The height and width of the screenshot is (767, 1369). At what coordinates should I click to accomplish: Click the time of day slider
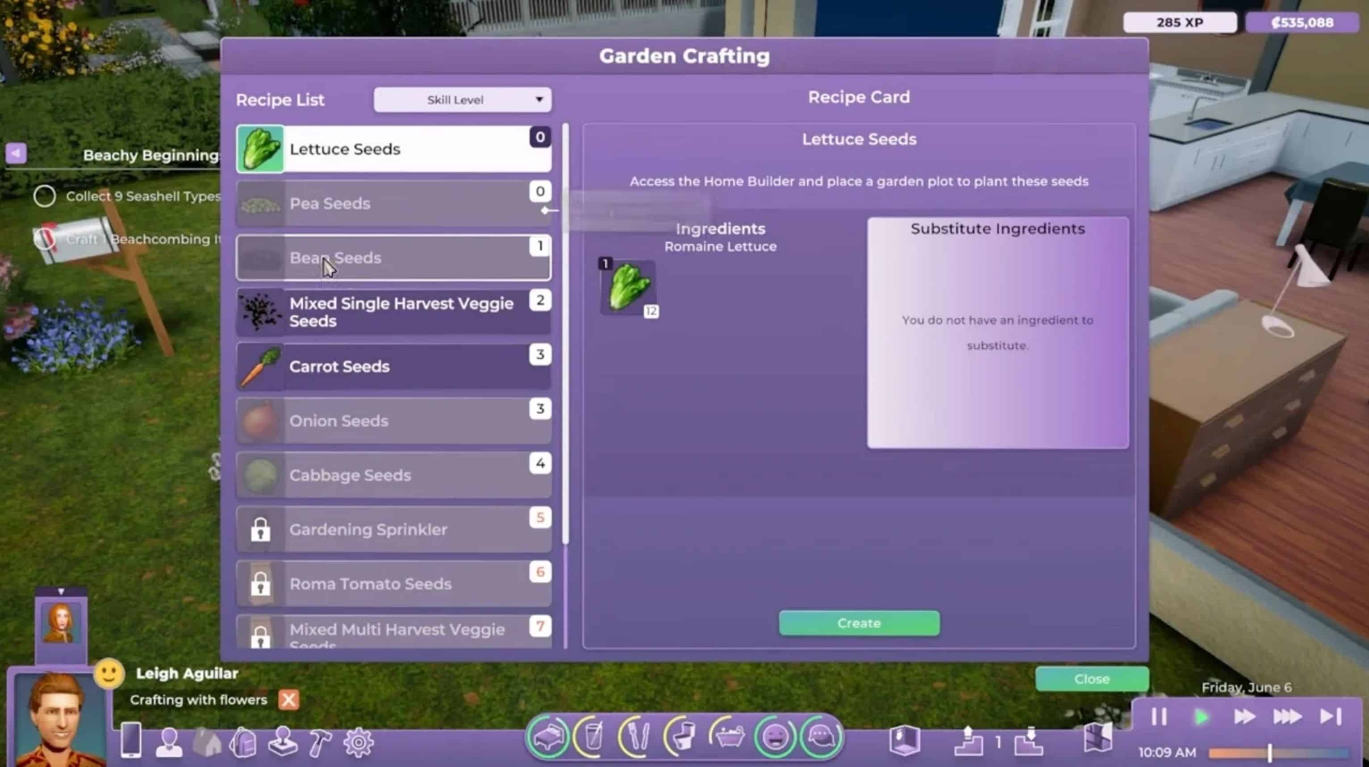click(x=1279, y=753)
